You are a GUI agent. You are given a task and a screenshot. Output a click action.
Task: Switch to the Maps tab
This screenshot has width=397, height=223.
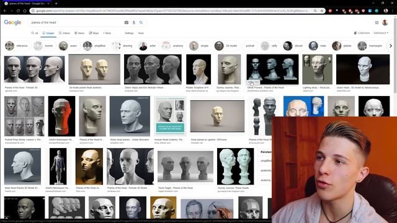point(94,33)
